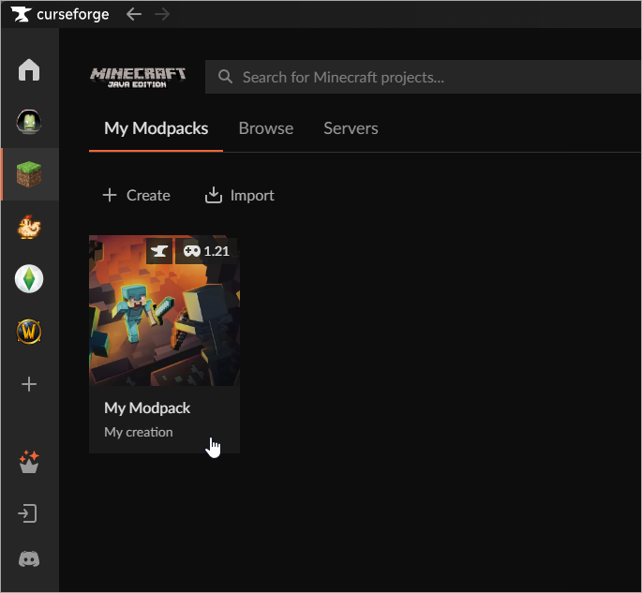Image resolution: width=642 pixels, height=593 pixels.
Task: Select the Minecraft grass block icon
Action: tap(29, 174)
